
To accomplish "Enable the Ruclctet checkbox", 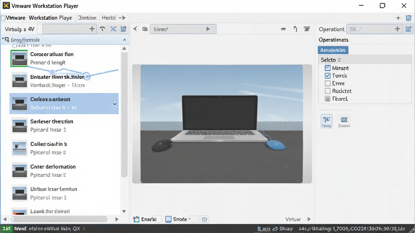I will [327, 91].
